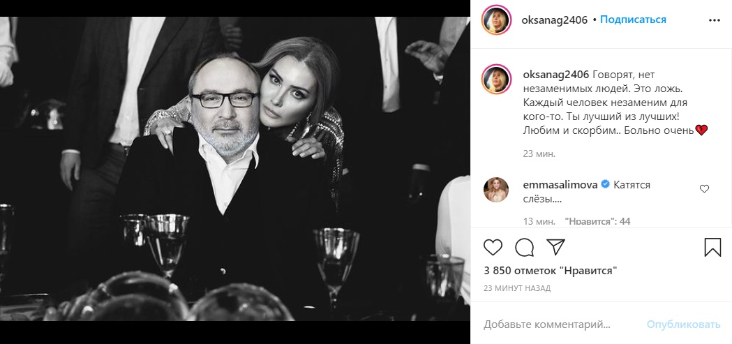732x344 pixels.
Task: Show the comment's "Нравится": 44 likes
Action: (597, 221)
